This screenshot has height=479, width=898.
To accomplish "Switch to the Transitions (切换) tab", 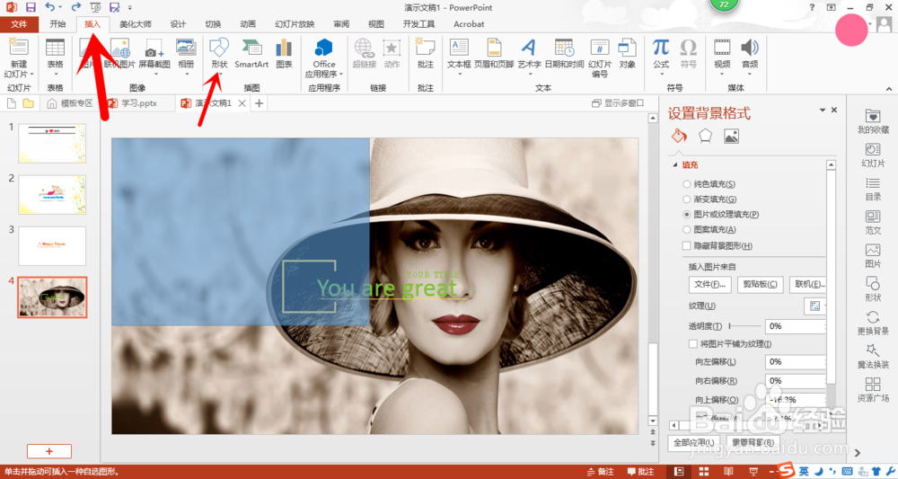I will [213, 24].
